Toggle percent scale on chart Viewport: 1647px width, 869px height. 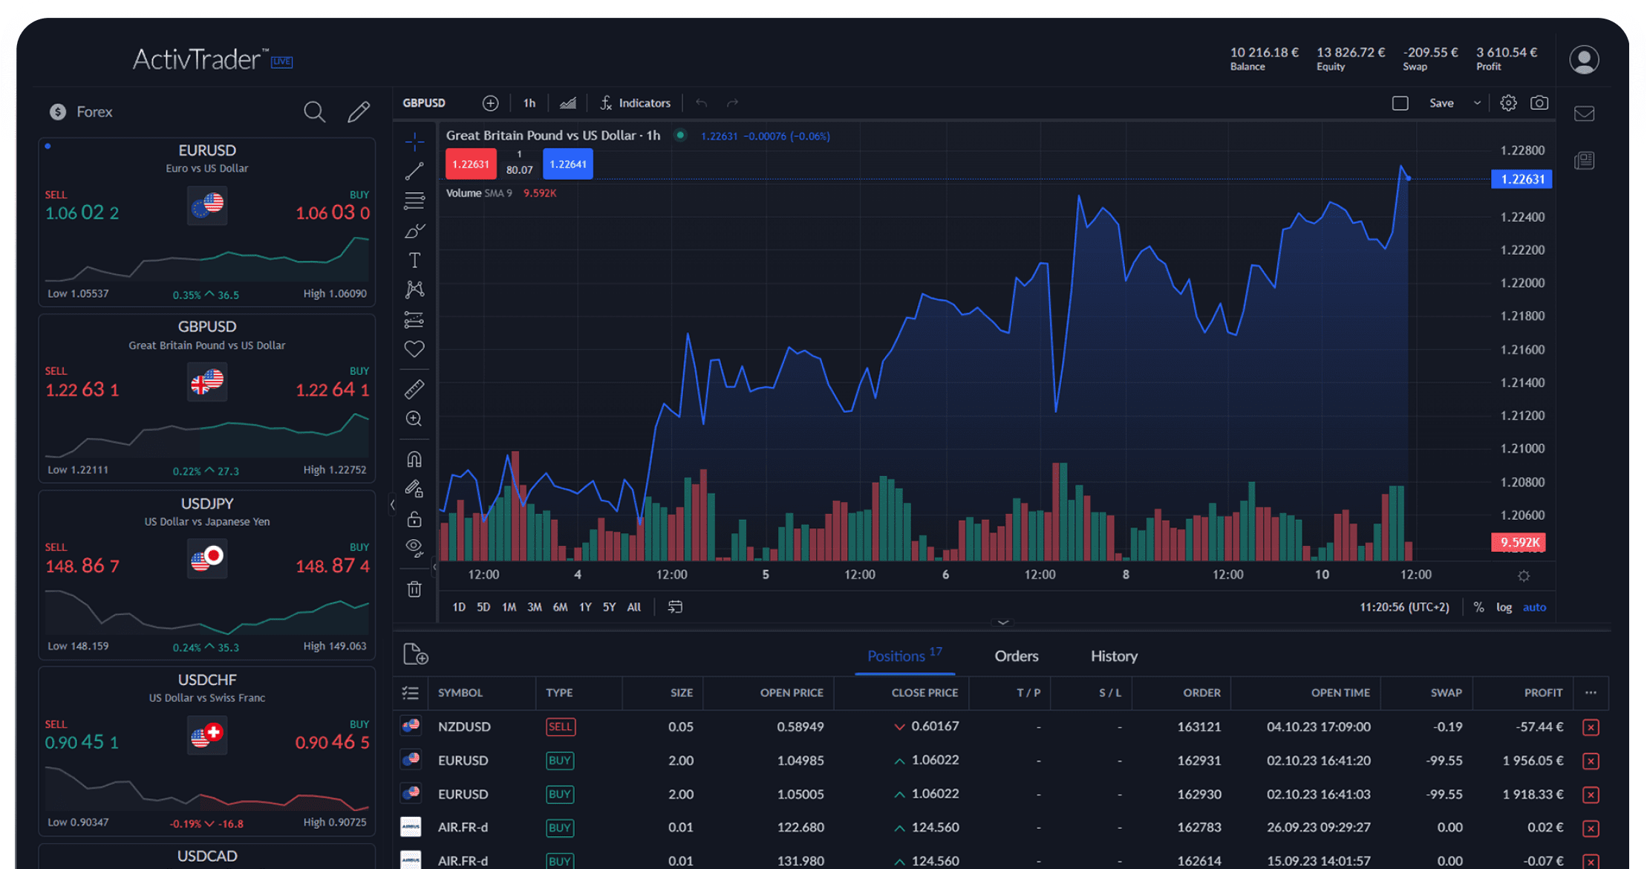pyautogui.click(x=1478, y=608)
